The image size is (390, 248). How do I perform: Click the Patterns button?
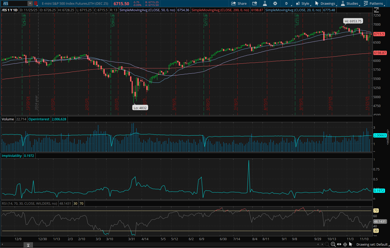374,3
